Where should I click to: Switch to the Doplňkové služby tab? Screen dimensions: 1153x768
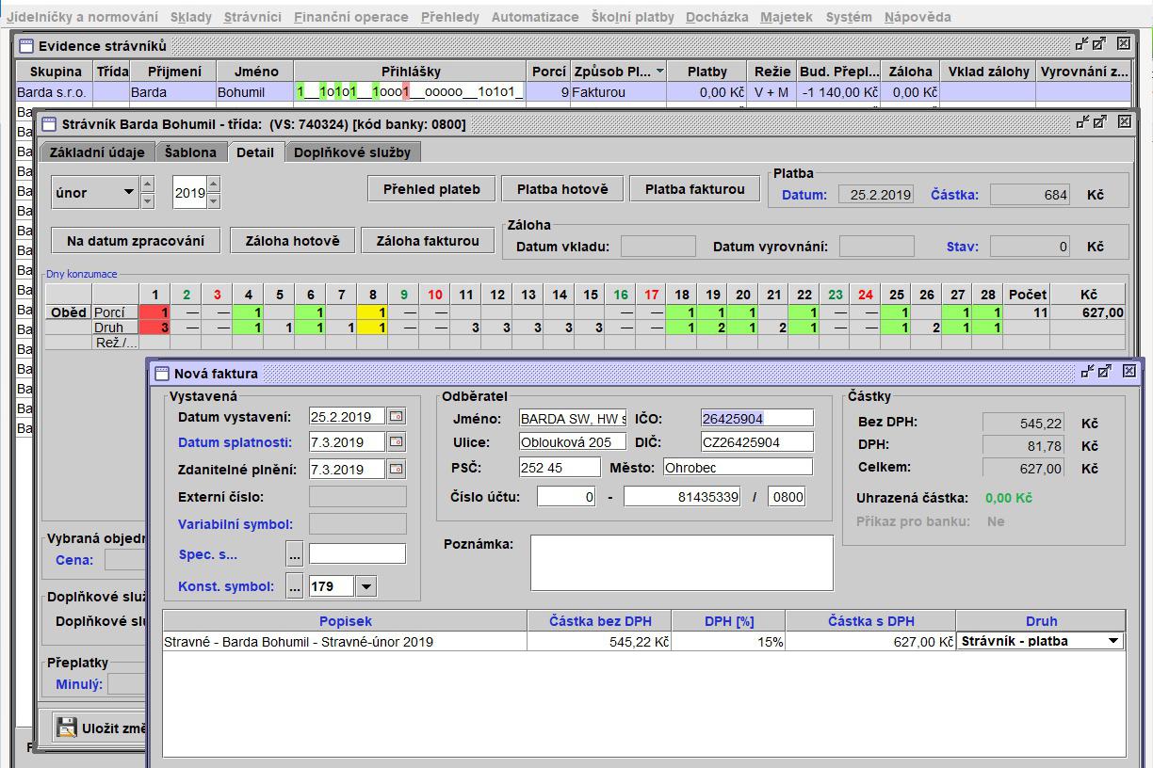pos(352,152)
